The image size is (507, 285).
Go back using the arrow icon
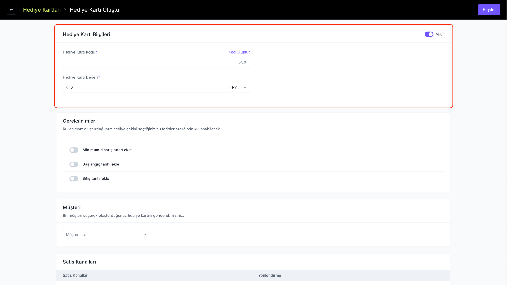pyautogui.click(x=11, y=10)
